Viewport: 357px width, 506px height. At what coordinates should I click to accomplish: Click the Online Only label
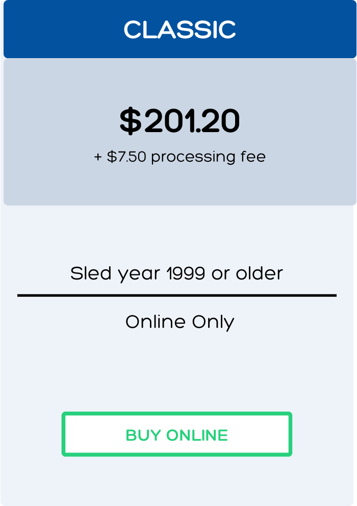[x=180, y=322]
